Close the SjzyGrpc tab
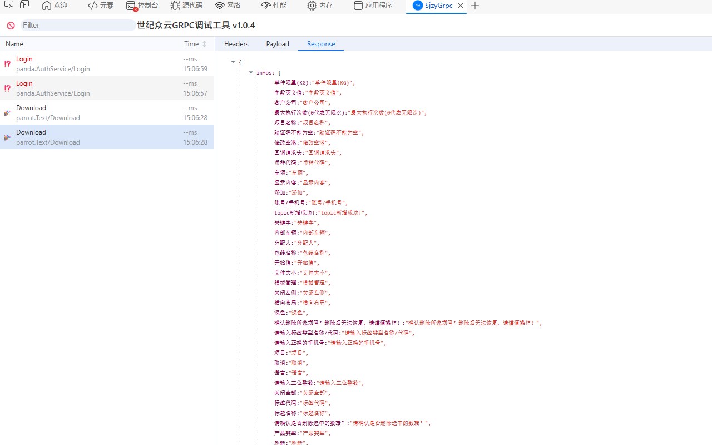Image resolution: width=712 pixels, height=445 pixels. click(461, 6)
